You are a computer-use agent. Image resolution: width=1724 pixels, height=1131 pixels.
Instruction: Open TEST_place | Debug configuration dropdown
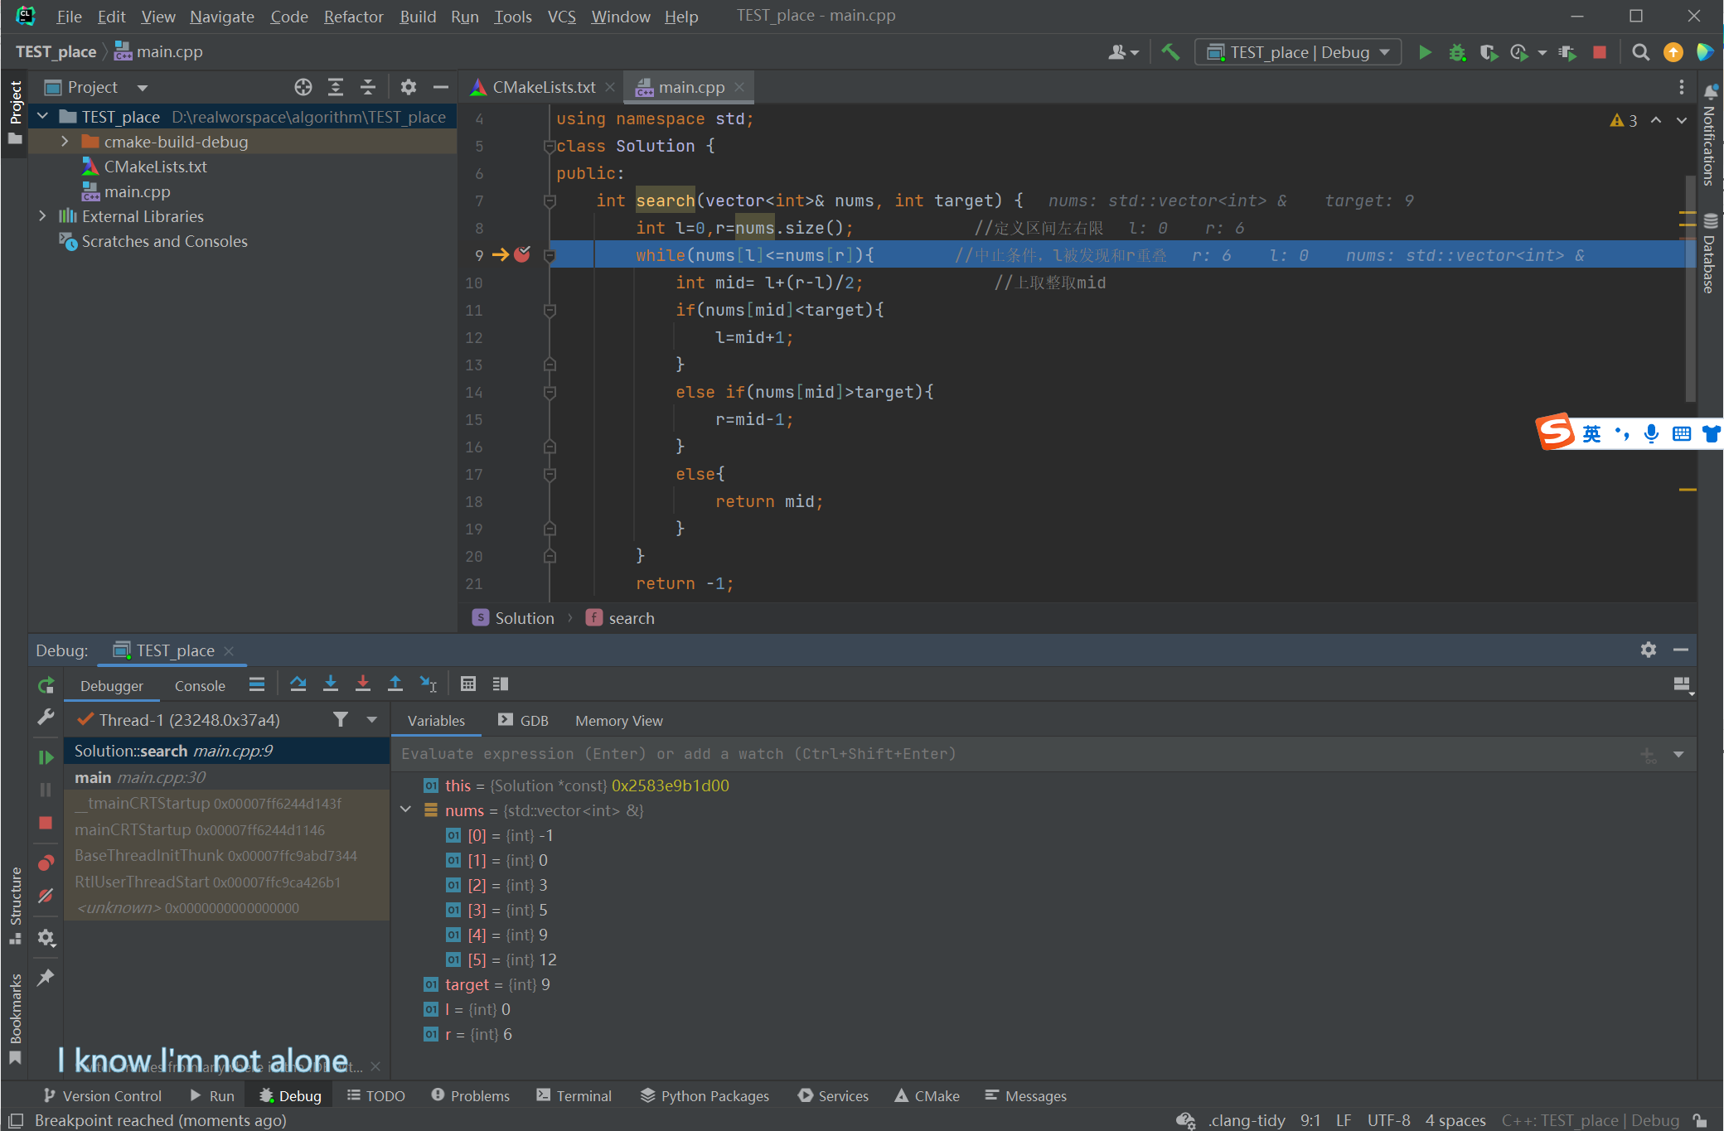pos(1298,52)
